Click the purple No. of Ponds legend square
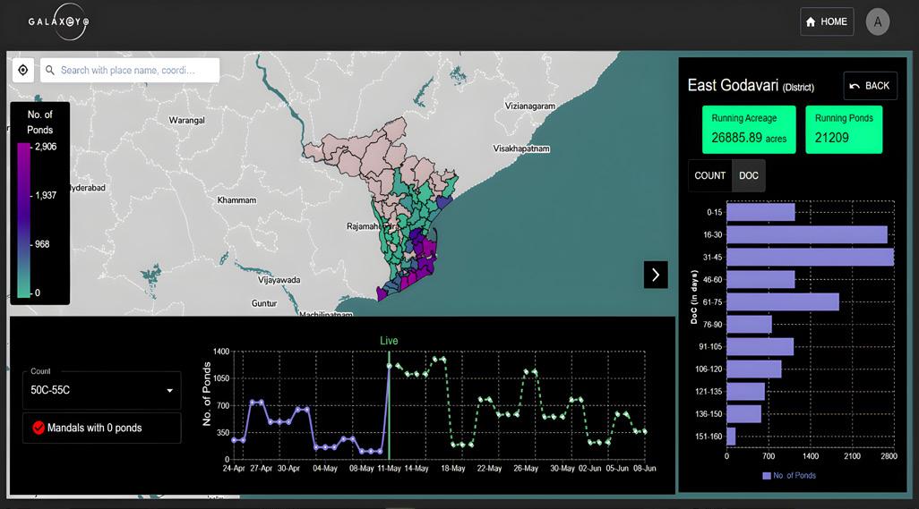The height and width of the screenshot is (509, 919). [x=766, y=475]
